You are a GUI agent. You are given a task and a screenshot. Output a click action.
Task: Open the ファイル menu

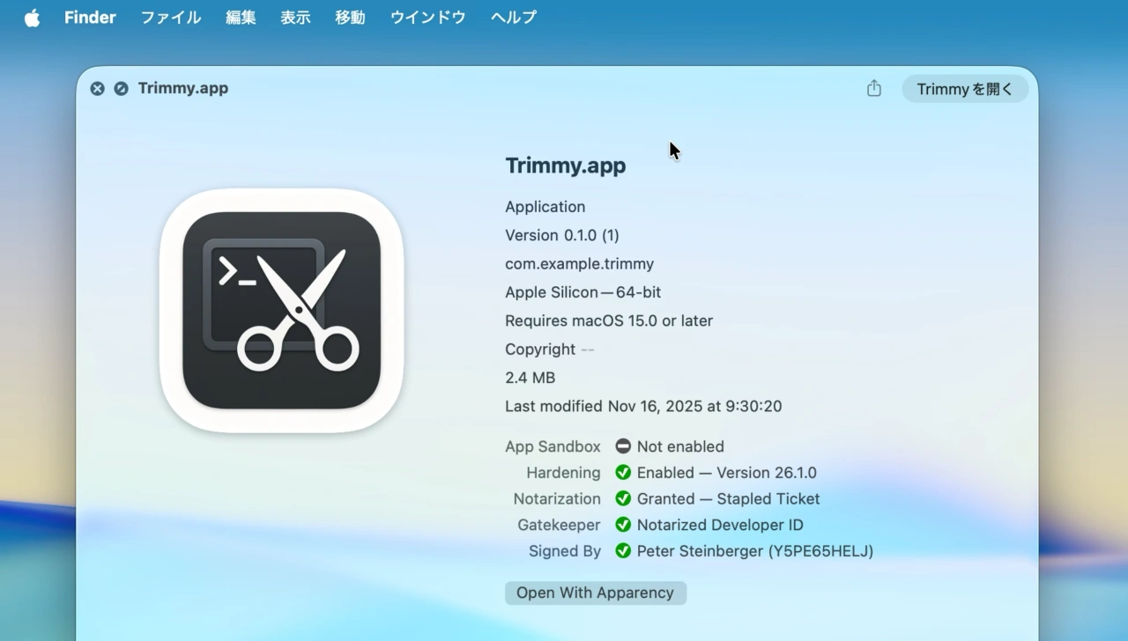[170, 17]
